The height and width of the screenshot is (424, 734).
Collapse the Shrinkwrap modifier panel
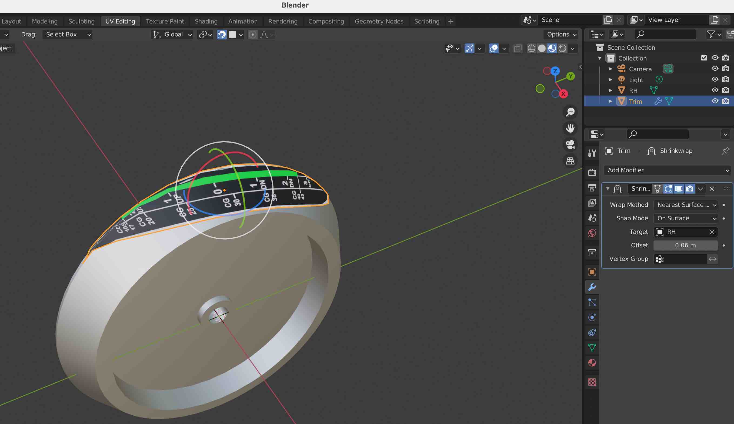(x=608, y=189)
